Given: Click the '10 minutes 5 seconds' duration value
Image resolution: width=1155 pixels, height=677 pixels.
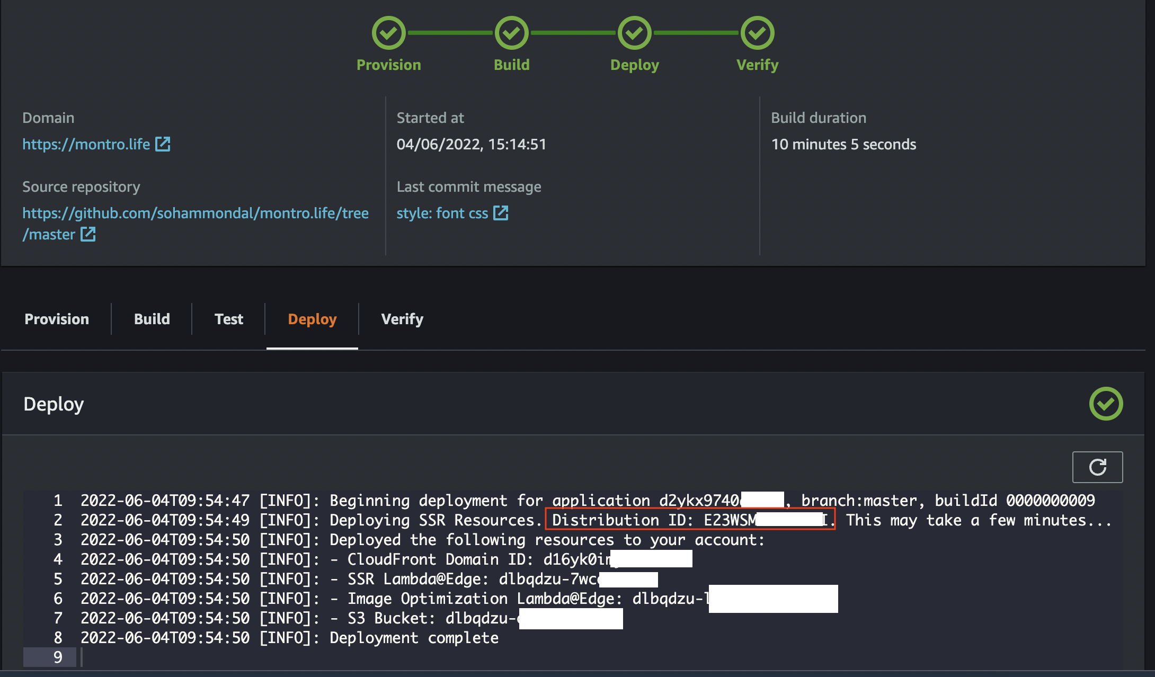Looking at the screenshot, I should [x=843, y=144].
